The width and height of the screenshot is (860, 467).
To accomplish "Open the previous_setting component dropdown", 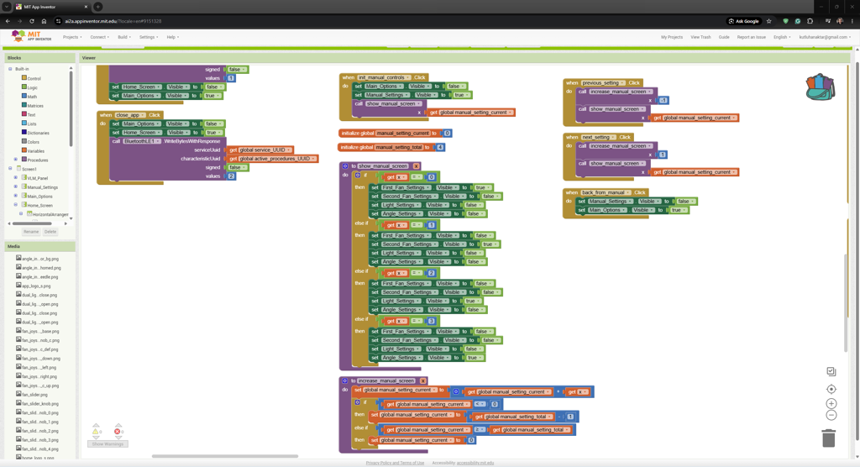I will click(x=603, y=83).
